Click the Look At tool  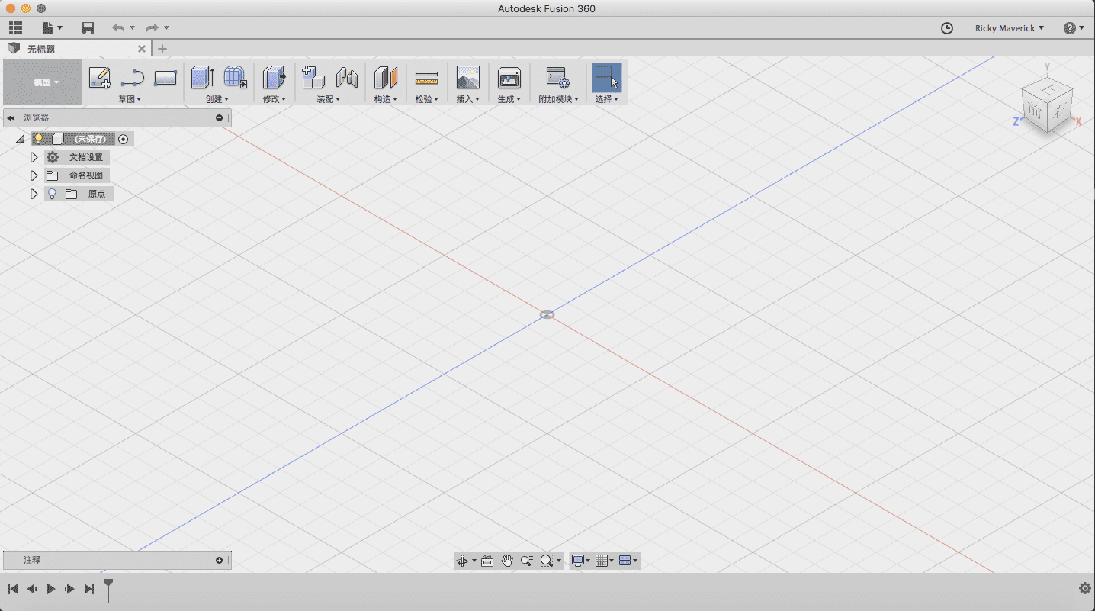pyautogui.click(x=487, y=561)
